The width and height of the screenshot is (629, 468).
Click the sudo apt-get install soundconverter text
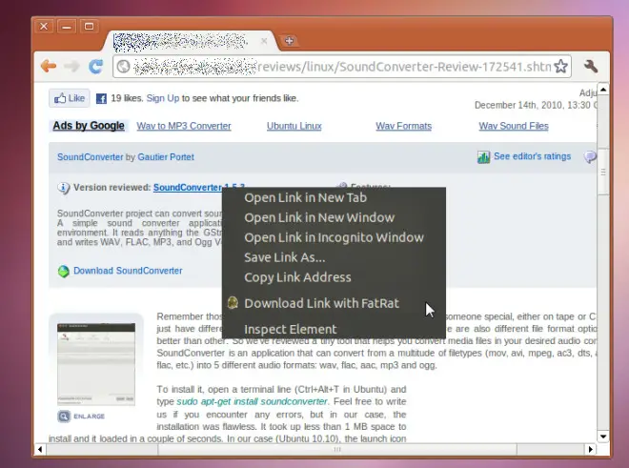[252, 401]
